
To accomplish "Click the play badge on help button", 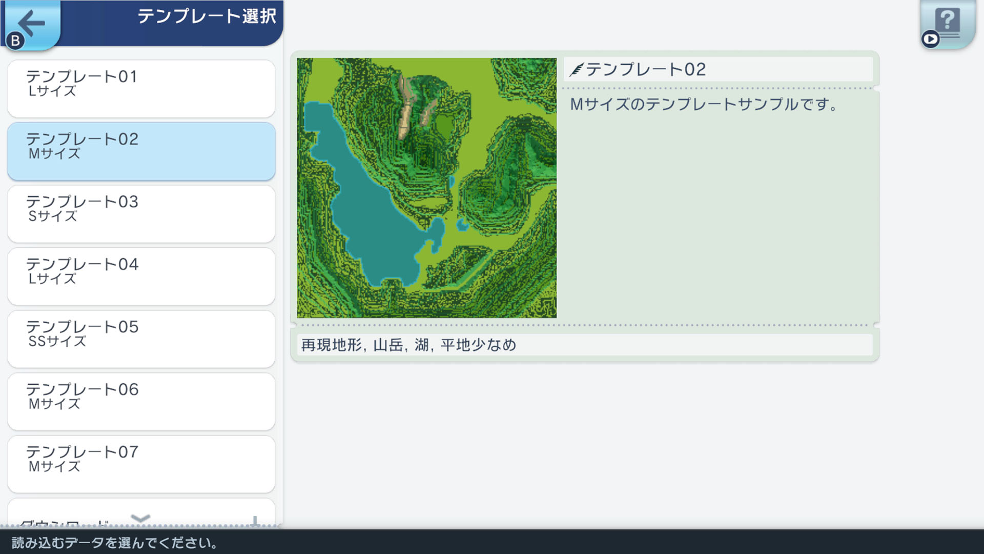I will click(x=930, y=39).
